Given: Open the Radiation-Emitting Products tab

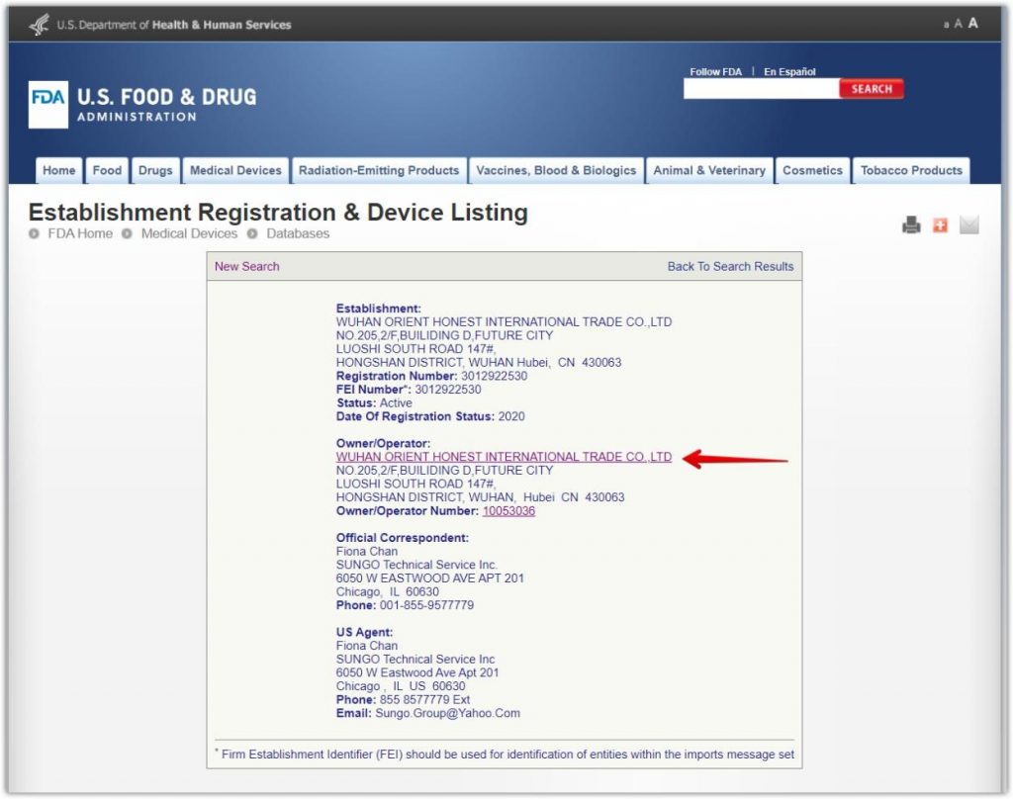Looking at the screenshot, I should point(379,171).
